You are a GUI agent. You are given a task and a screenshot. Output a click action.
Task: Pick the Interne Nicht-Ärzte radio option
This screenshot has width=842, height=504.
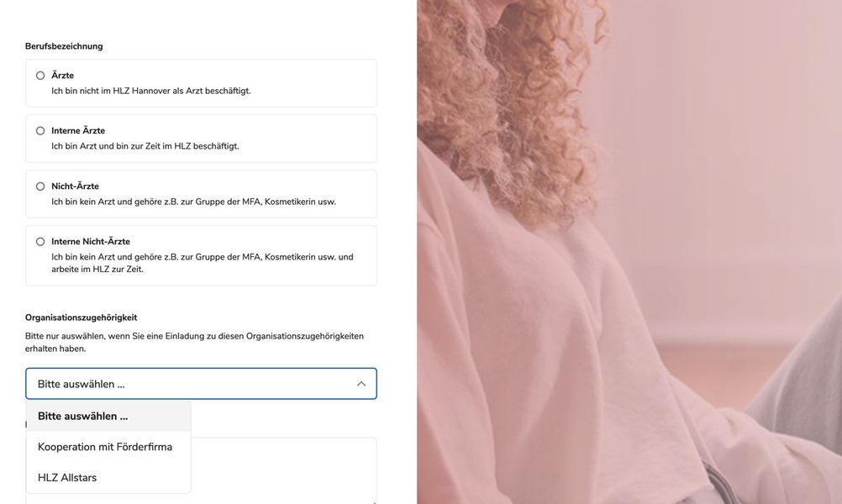[x=40, y=242]
